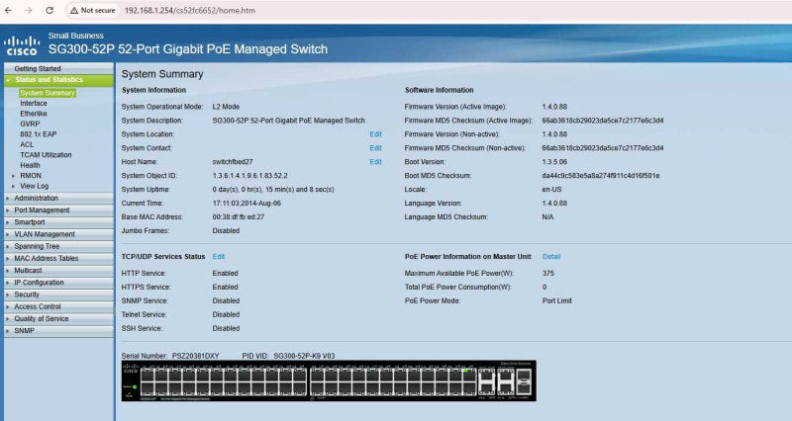Expand the IP Configuration menu
The height and width of the screenshot is (421, 792).
(58, 283)
